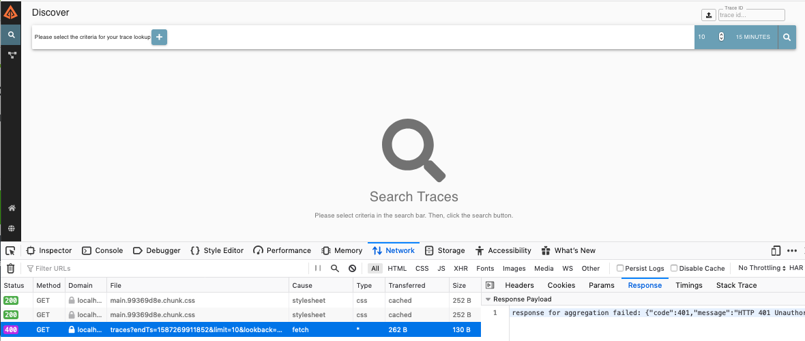Open search in network requests
The height and width of the screenshot is (341, 805).
pos(335,268)
